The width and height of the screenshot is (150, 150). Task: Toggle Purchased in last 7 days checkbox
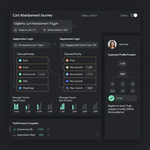pyautogui.click(x=16, y=45)
